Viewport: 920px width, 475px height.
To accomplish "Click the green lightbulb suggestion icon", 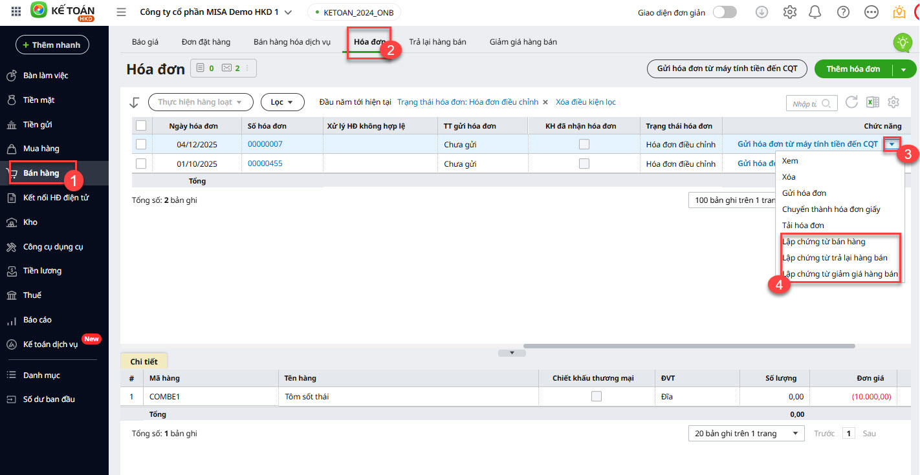I will click(x=902, y=43).
